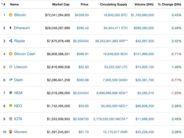The width and height of the screenshot is (184, 138).
Task: Sort by Volume (24h) header
Action: click(144, 4)
